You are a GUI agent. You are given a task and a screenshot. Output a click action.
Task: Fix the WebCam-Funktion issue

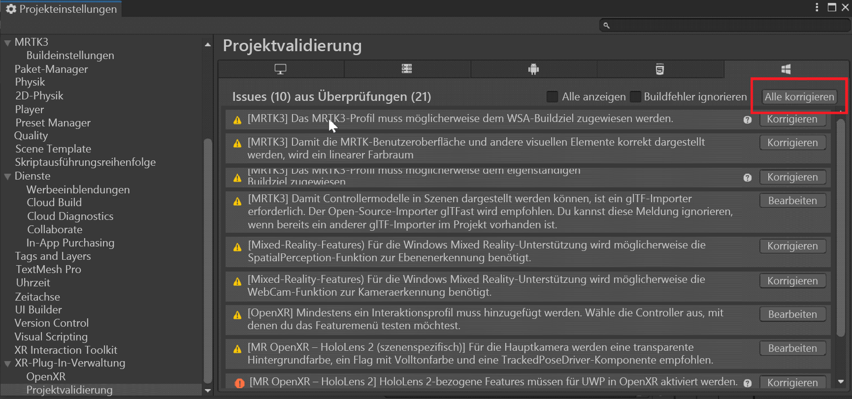[792, 281]
